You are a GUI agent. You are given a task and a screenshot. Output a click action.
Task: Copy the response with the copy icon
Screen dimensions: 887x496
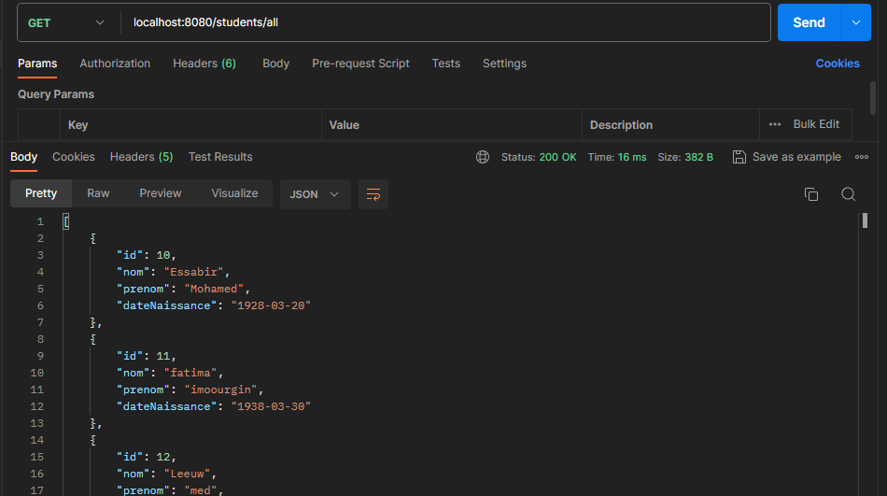coord(811,194)
